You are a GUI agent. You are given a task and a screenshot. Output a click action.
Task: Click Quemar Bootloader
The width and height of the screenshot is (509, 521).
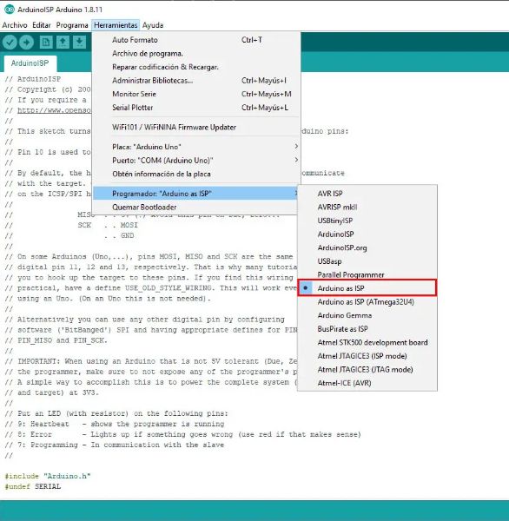click(x=196, y=207)
